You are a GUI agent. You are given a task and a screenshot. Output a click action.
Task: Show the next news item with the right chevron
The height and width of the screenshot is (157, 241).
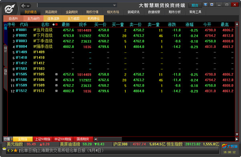click(12, 151)
